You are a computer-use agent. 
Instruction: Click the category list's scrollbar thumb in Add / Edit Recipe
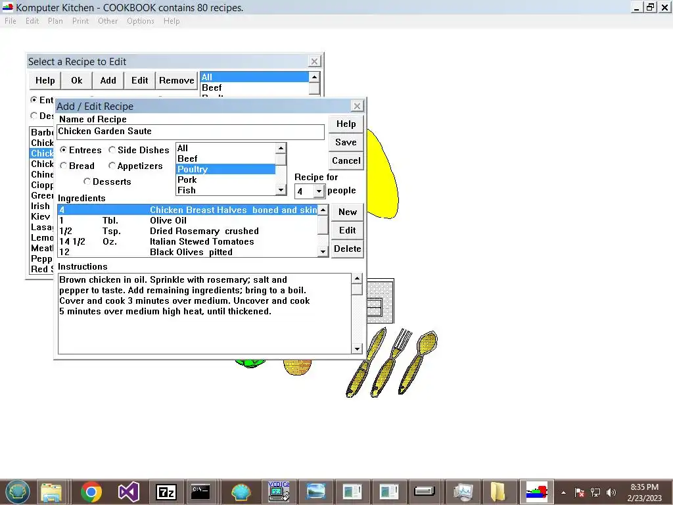(x=281, y=159)
